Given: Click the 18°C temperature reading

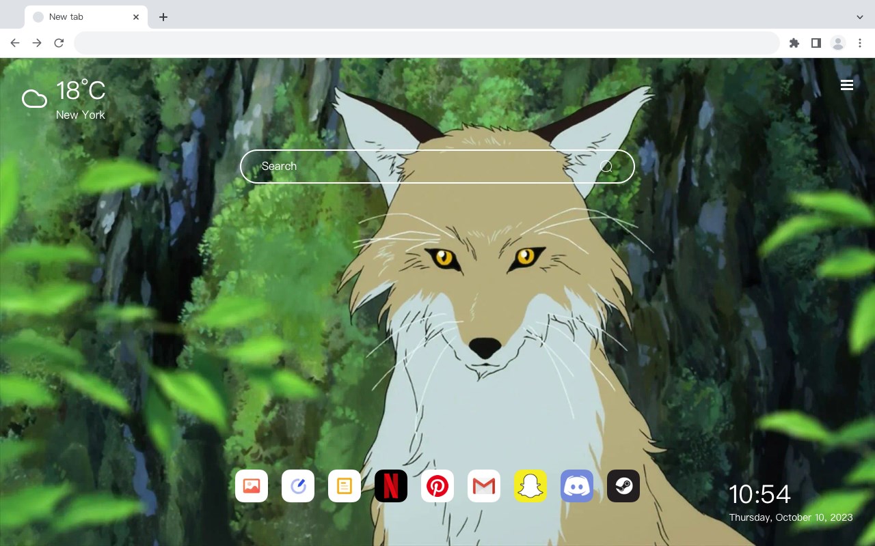Looking at the screenshot, I should [x=81, y=91].
